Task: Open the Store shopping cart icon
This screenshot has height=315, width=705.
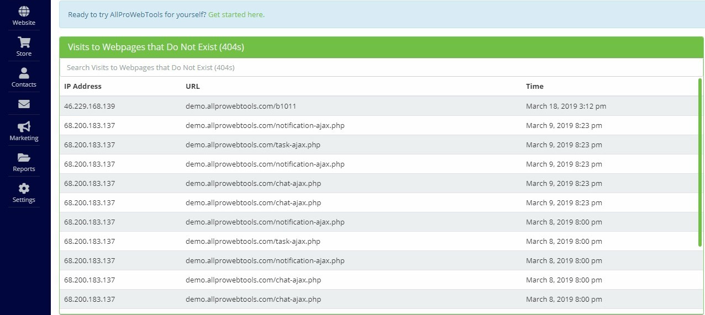Action: click(24, 42)
